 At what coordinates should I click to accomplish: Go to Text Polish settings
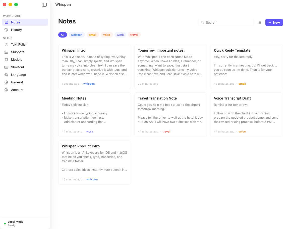25,44
